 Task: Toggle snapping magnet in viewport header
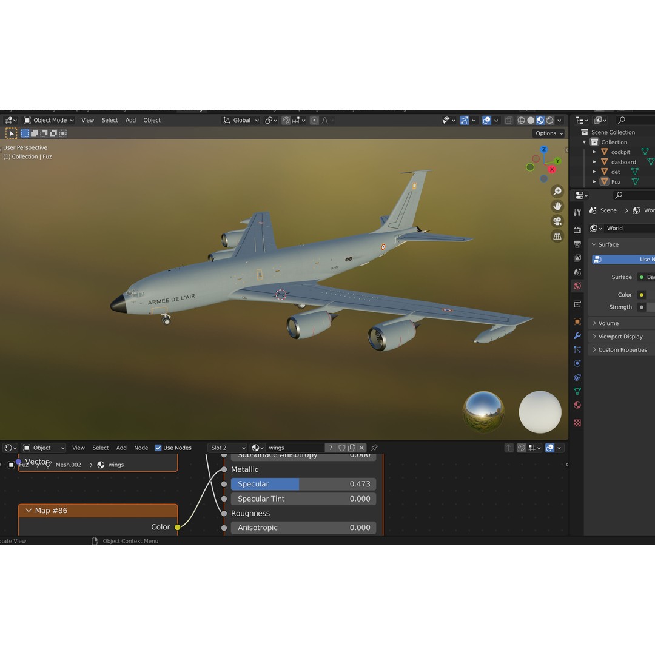[x=286, y=120]
